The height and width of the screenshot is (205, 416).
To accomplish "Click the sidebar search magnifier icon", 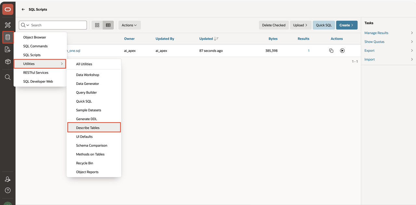I will tap(8, 77).
